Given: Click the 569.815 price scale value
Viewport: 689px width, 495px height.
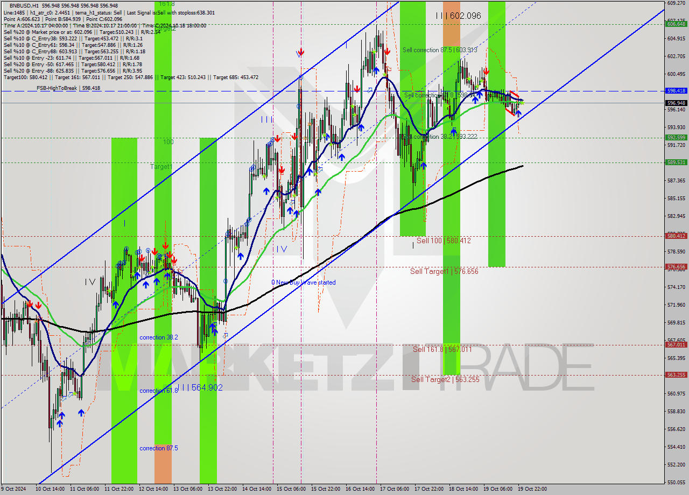Looking at the screenshot, I should [x=676, y=322].
